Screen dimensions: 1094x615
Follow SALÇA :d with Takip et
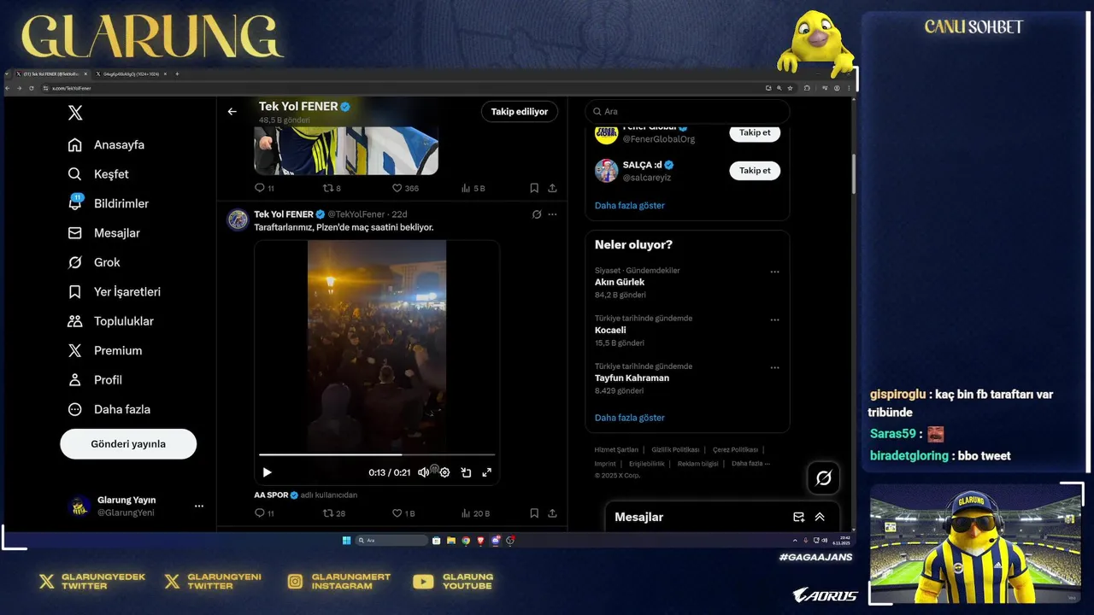click(755, 171)
